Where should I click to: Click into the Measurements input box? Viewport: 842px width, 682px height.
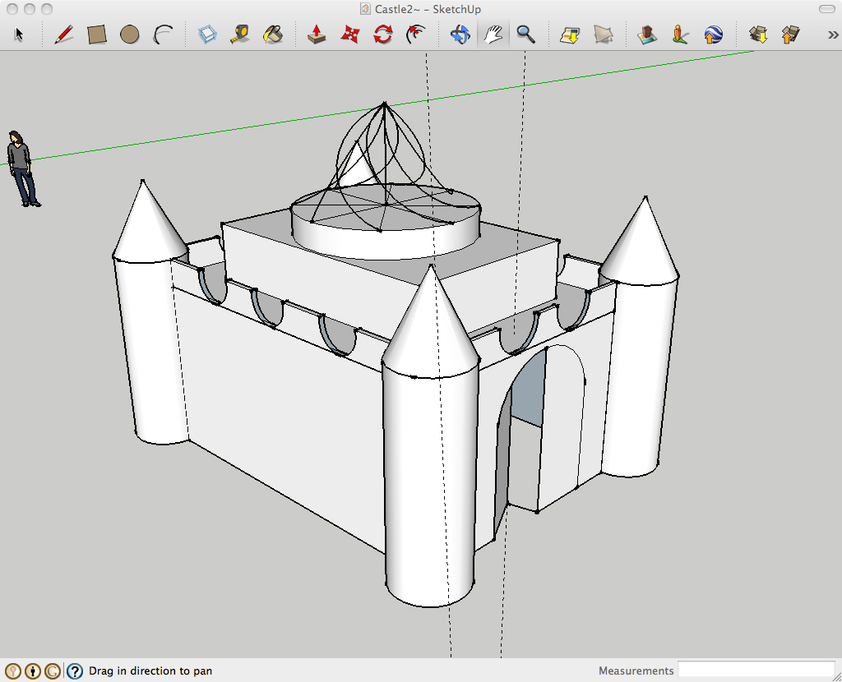tap(756, 670)
